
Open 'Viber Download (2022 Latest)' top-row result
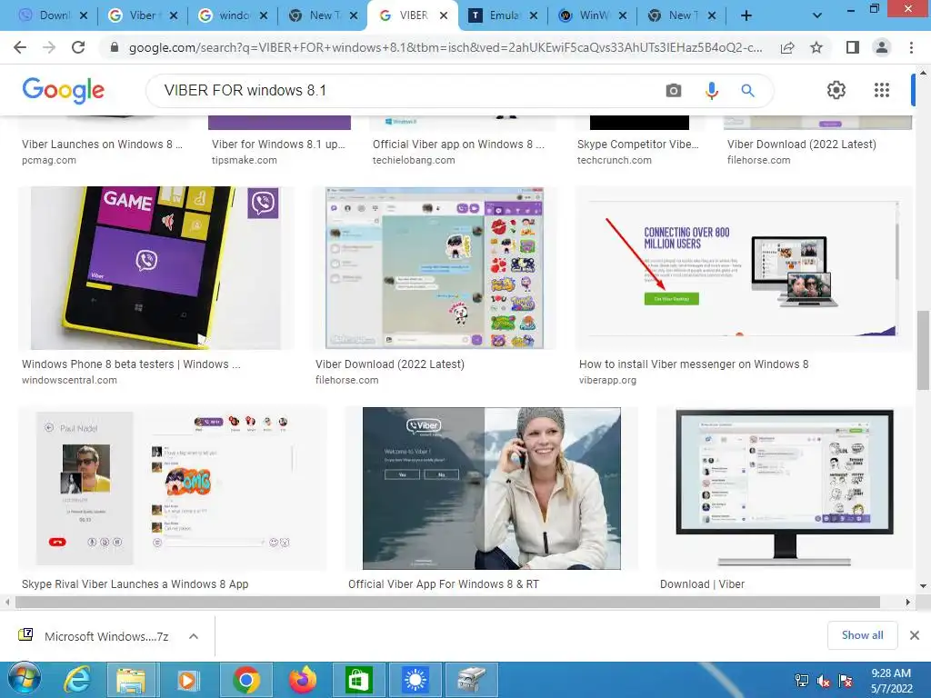(x=802, y=145)
